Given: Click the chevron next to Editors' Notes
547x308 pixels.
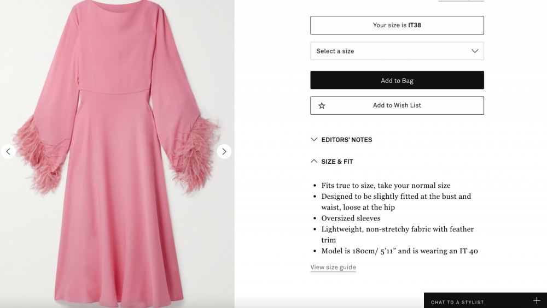Looking at the screenshot, I should pos(314,140).
